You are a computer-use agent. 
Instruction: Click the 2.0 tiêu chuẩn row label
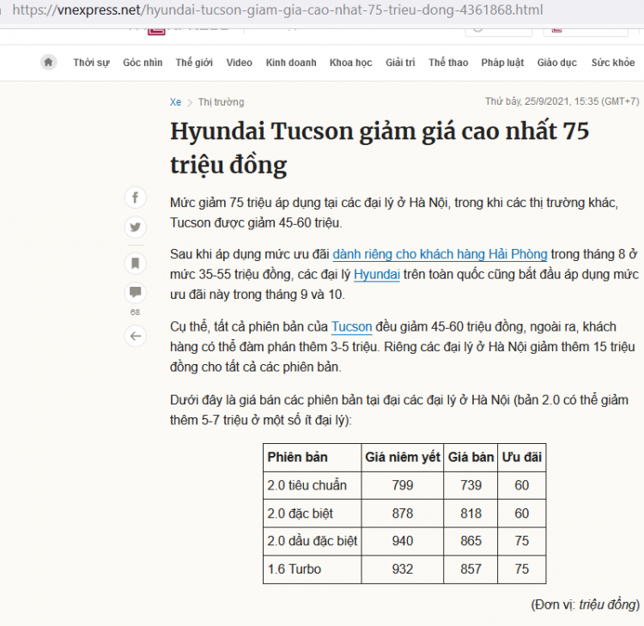[x=307, y=485]
